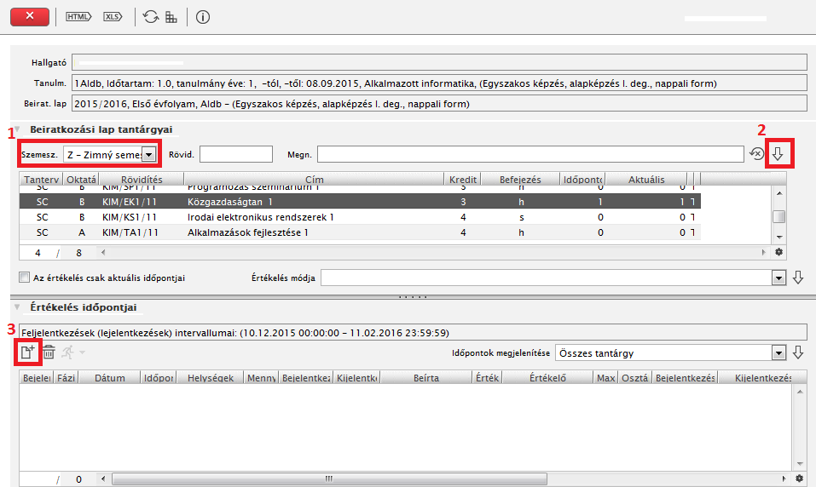This screenshot has height=487, width=816.
Task: Click the clear filter icon next to Megn. field
Action: (x=756, y=154)
